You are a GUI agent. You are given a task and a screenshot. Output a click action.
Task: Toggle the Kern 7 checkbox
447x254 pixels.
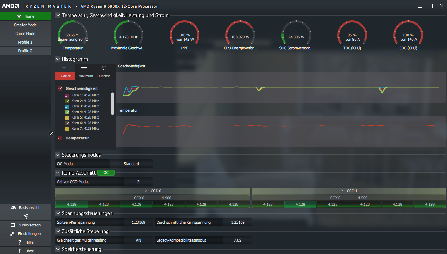pyautogui.click(x=67, y=129)
